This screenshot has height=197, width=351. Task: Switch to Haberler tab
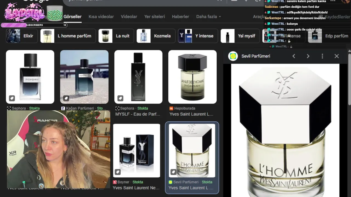pyautogui.click(x=180, y=16)
